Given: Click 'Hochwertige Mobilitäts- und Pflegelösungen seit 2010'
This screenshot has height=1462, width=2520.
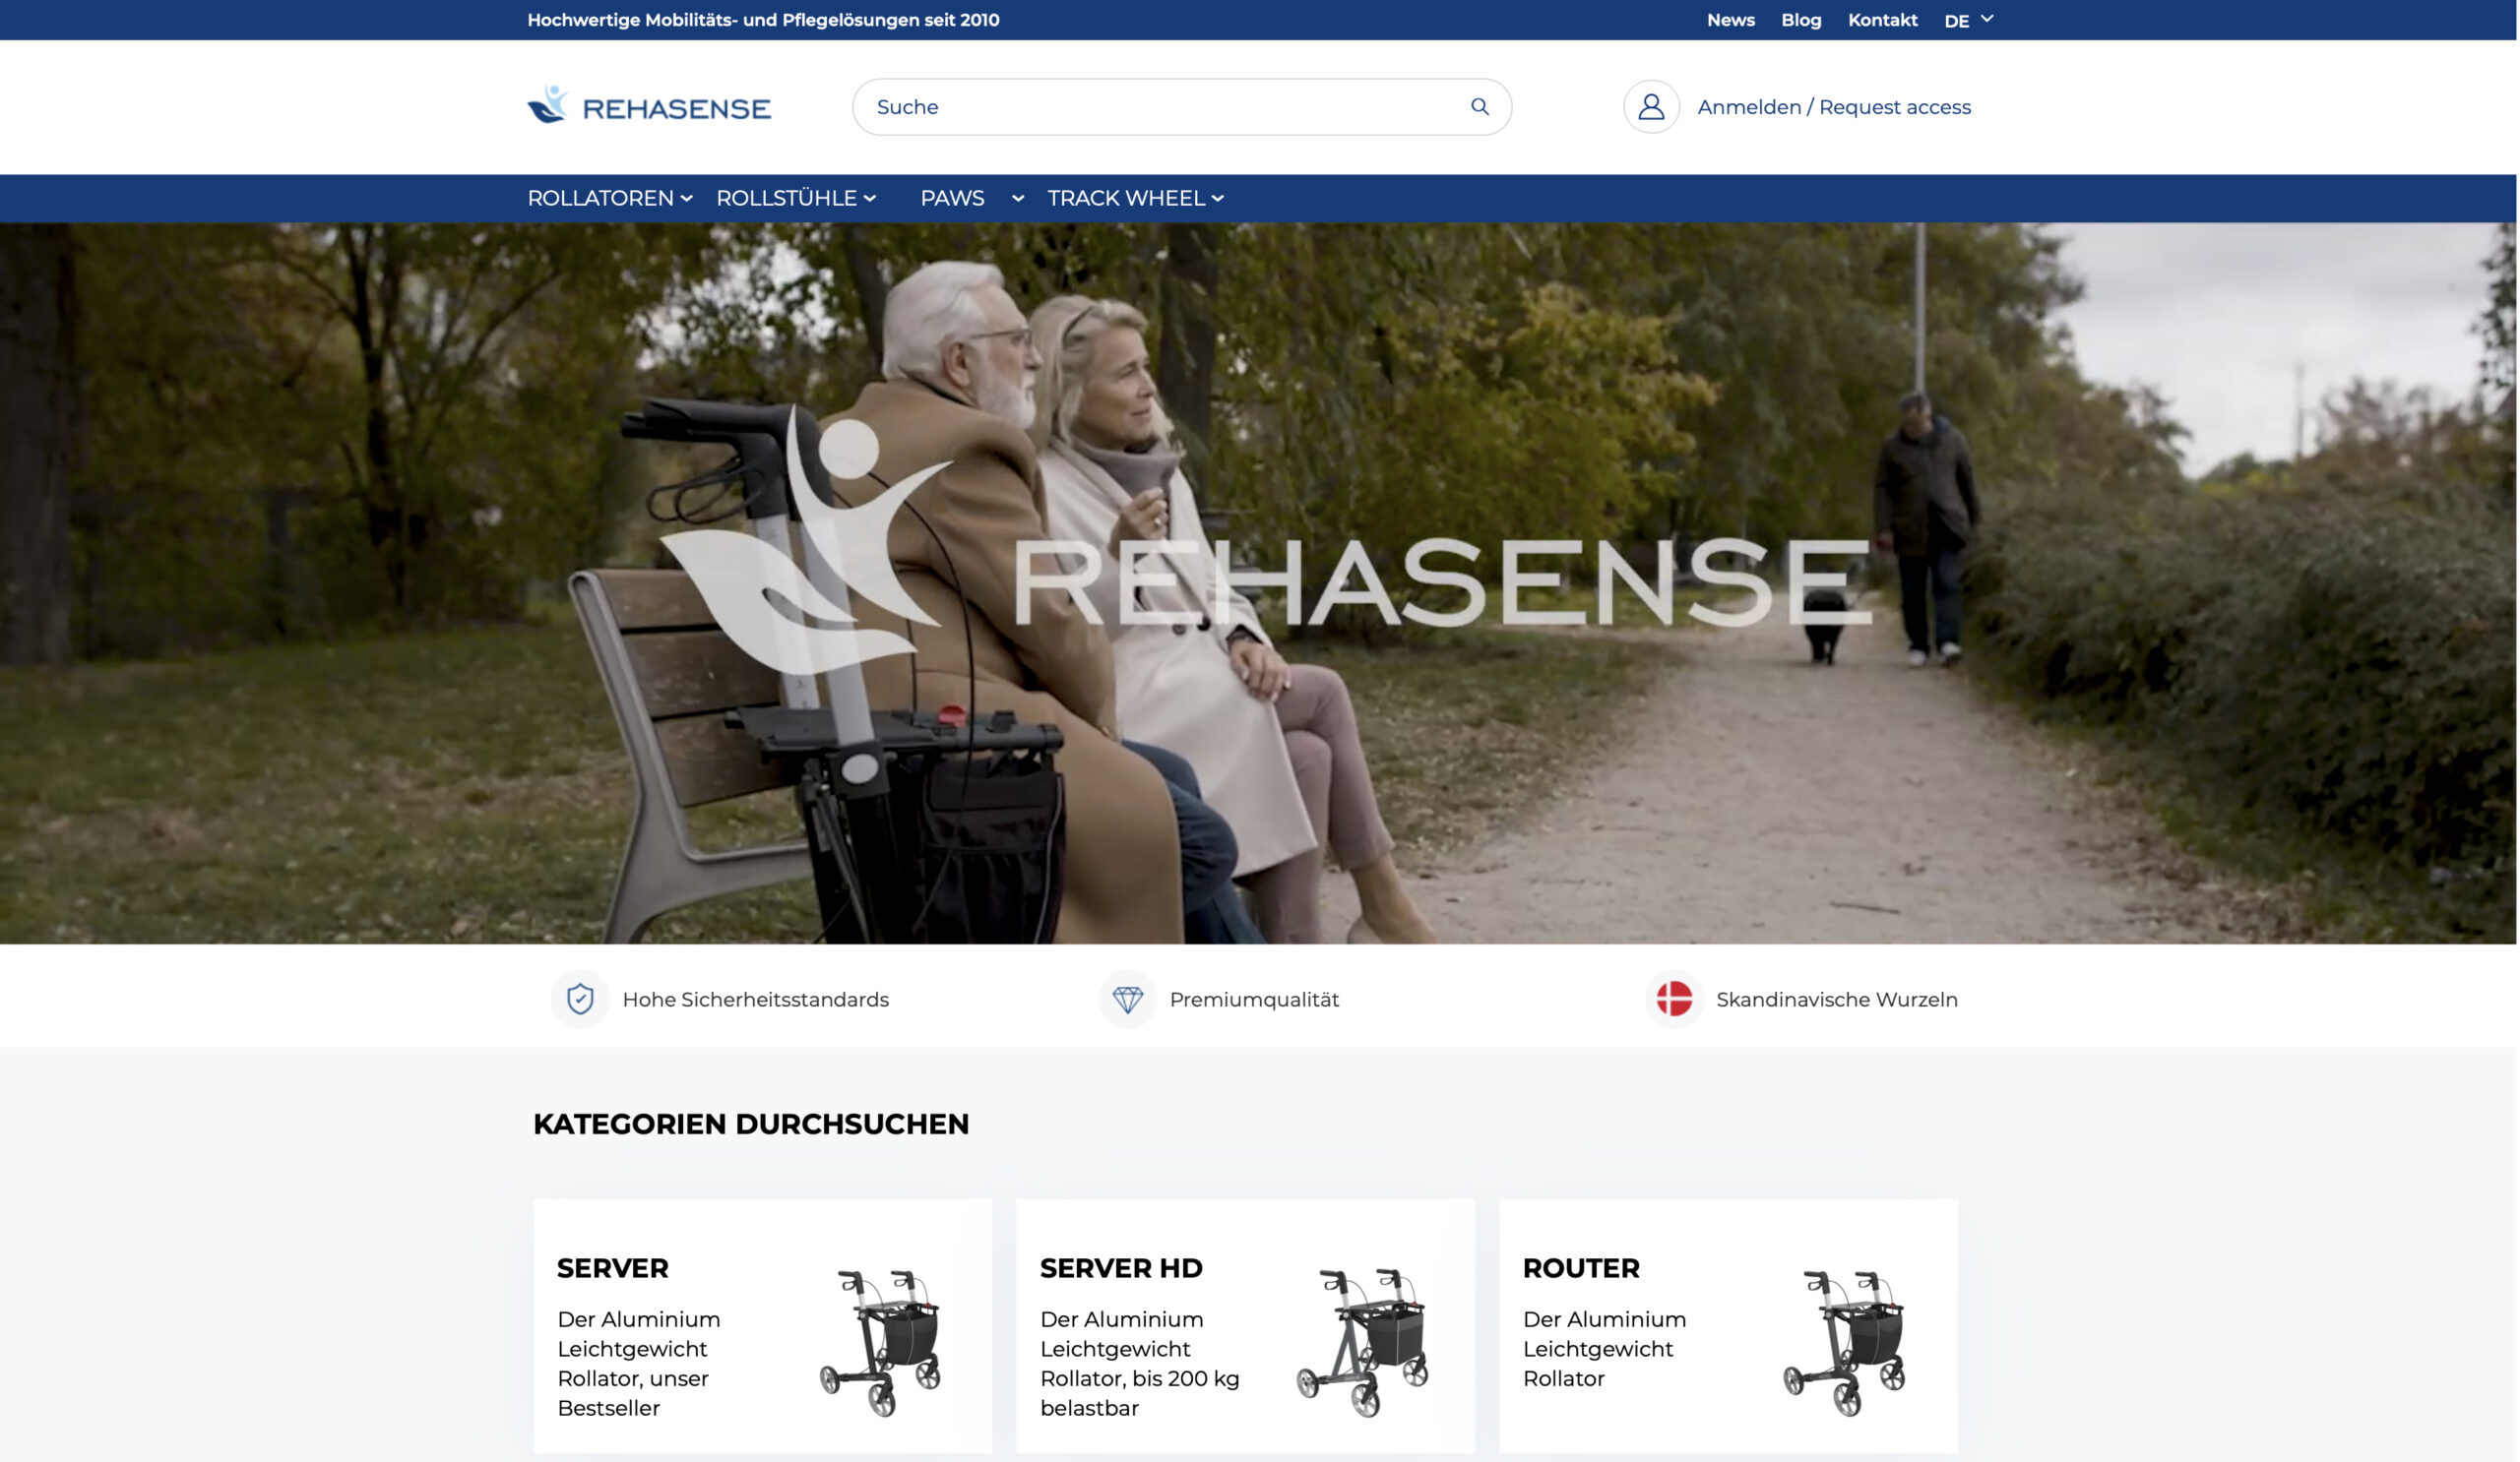Looking at the screenshot, I should 763,20.
